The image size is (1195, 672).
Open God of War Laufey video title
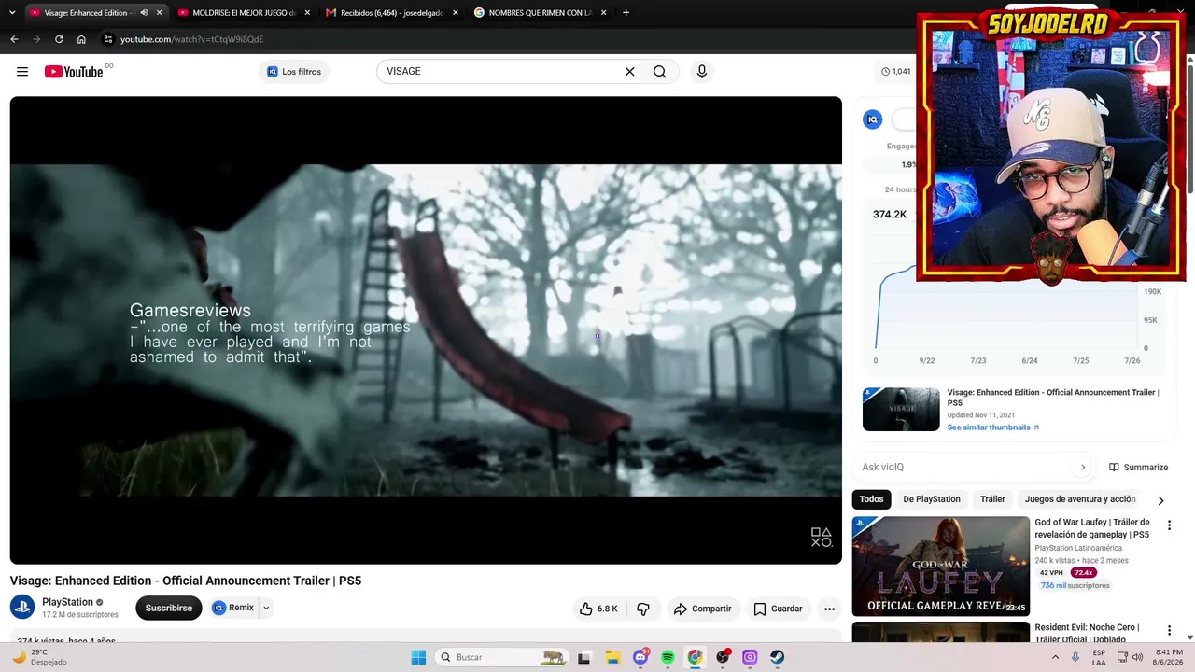(x=1092, y=528)
